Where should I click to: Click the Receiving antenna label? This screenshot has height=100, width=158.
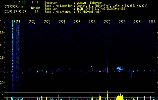[x=58, y=12]
